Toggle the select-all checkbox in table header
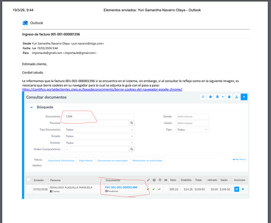 coord(29,180)
